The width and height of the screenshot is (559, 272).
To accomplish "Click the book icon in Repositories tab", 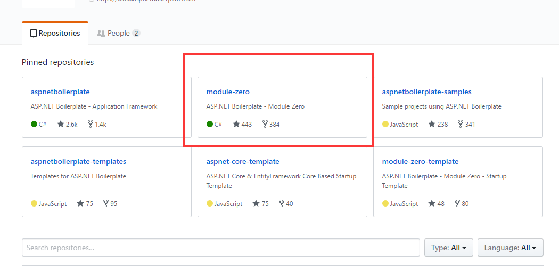I will pyautogui.click(x=34, y=34).
